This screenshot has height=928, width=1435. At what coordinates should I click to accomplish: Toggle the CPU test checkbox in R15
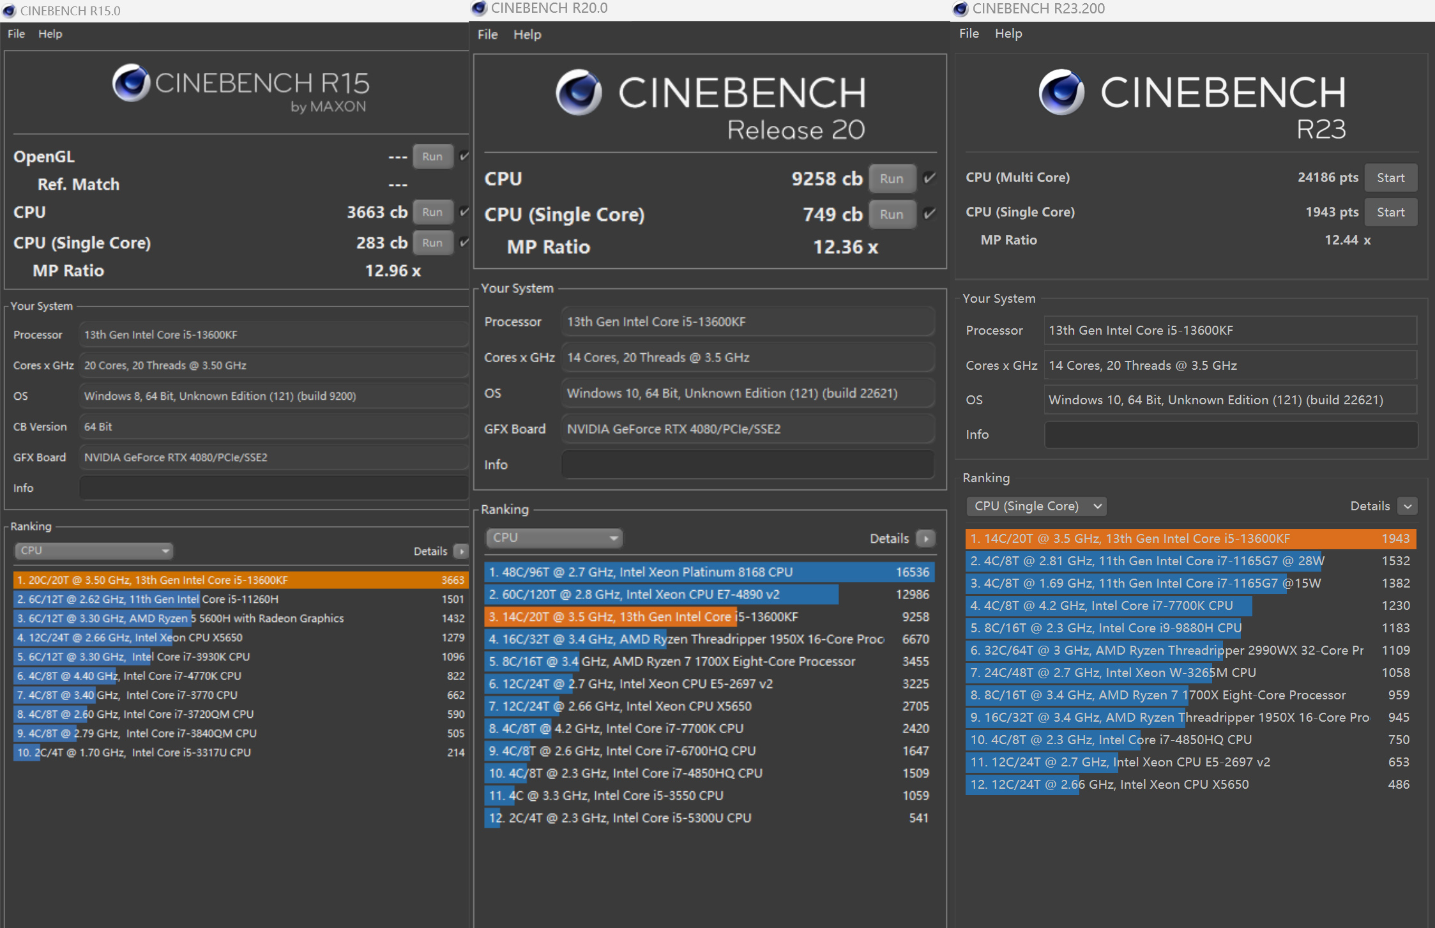(x=464, y=211)
